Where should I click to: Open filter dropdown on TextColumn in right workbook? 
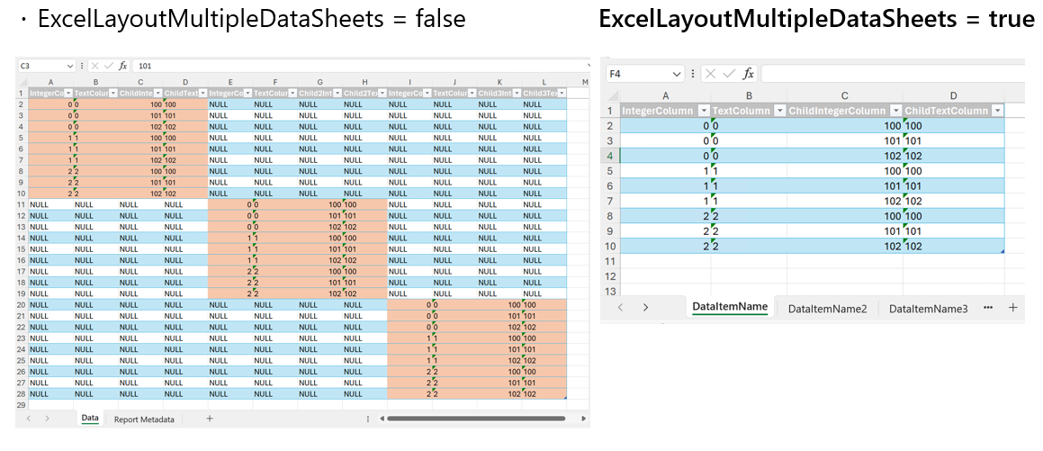coord(779,111)
